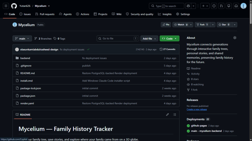Open the README.md file

pyautogui.click(x=27, y=73)
